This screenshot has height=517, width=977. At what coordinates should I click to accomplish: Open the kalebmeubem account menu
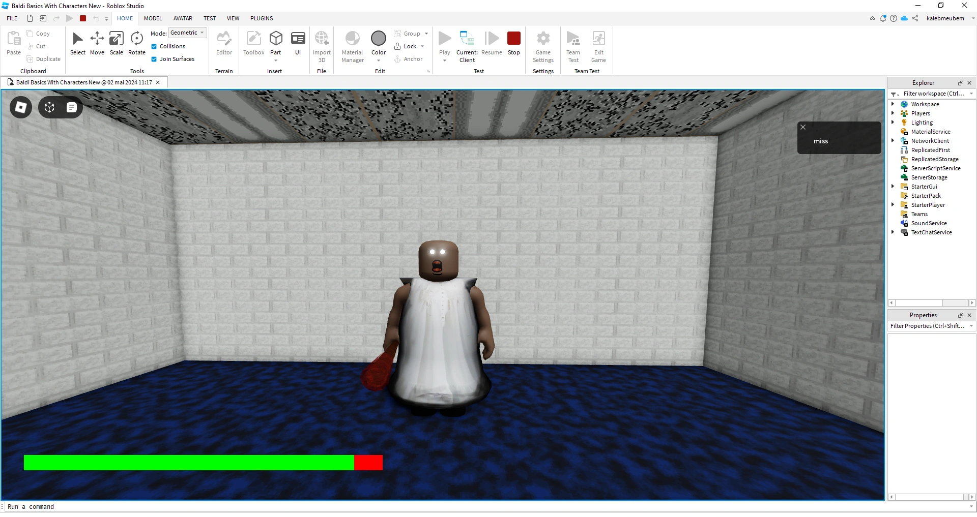pyautogui.click(x=950, y=18)
